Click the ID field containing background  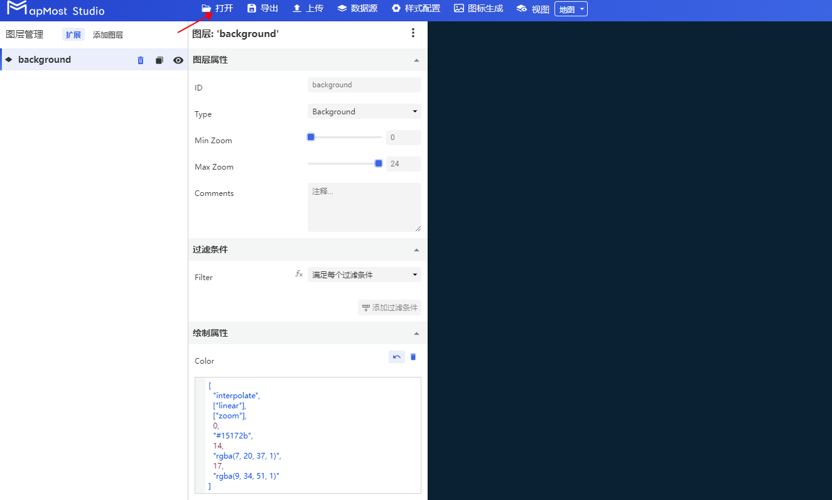pos(364,85)
